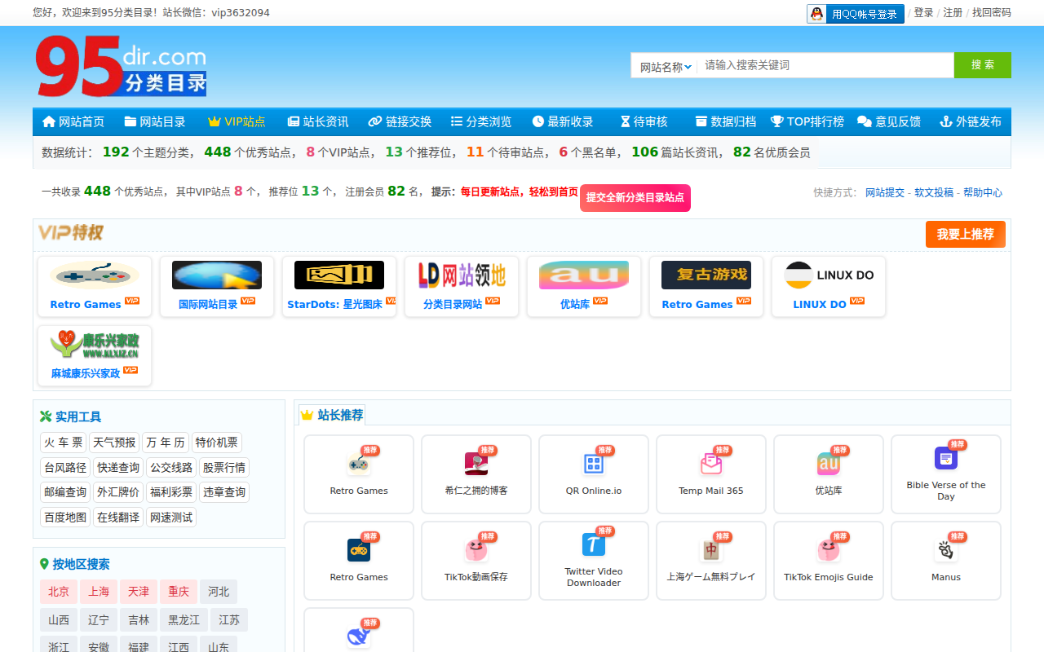Select 北京 in the region search
The image size is (1044, 652).
(x=59, y=592)
